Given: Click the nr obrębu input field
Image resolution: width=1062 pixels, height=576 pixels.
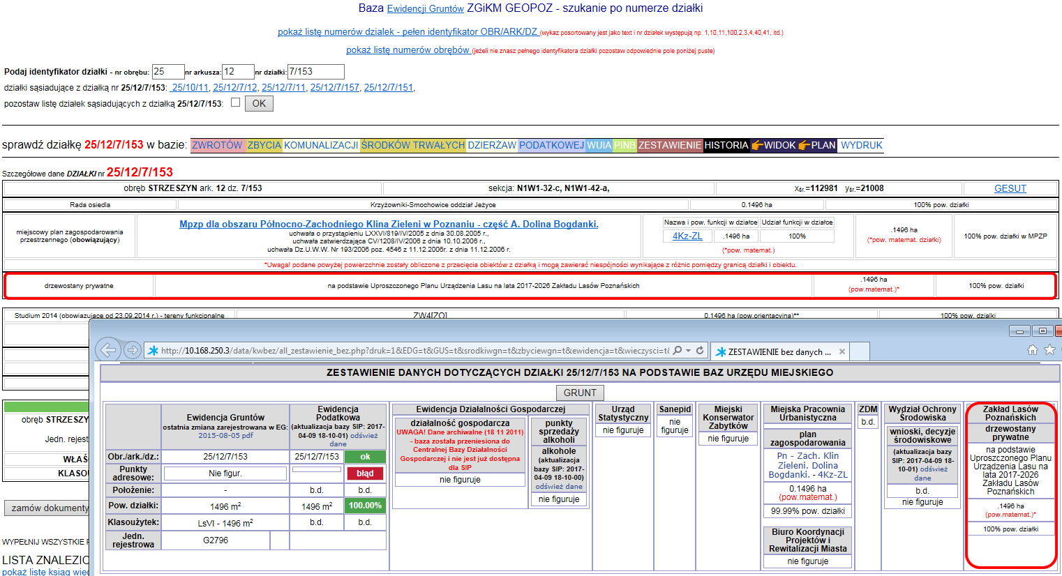Looking at the screenshot, I should pyautogui.click(x=167, y=72).
